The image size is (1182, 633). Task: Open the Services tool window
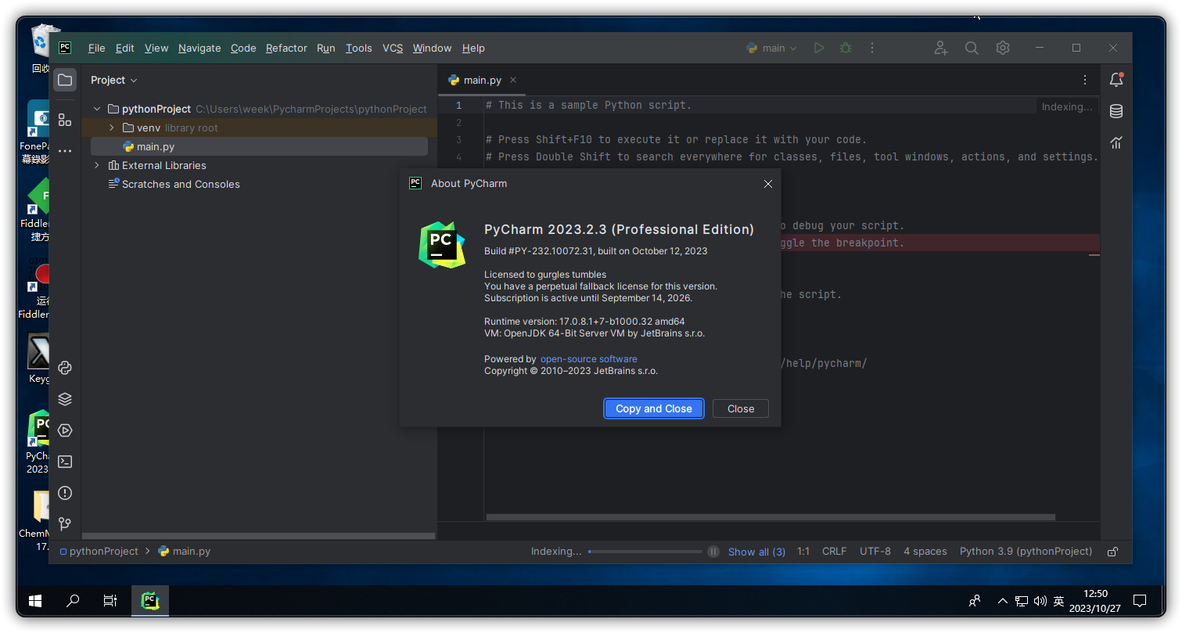point(64,430)
